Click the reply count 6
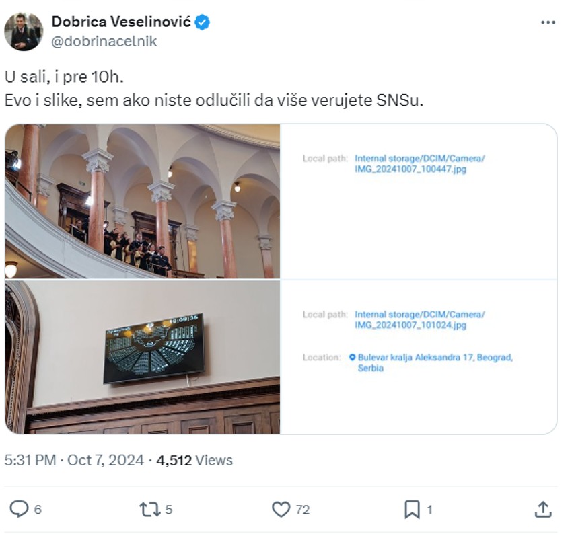The height and width of the screenshot is (542, 572). pos(38,510)
